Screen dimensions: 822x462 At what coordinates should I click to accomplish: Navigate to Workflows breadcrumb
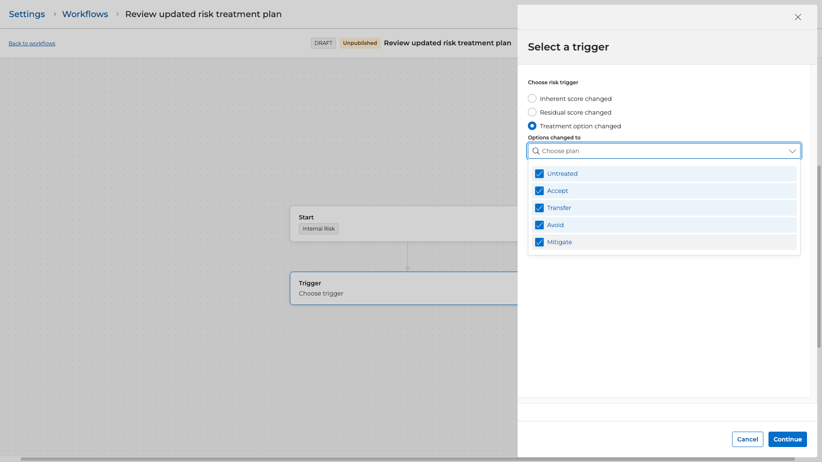pyautogui.click(x=85, y=14)
